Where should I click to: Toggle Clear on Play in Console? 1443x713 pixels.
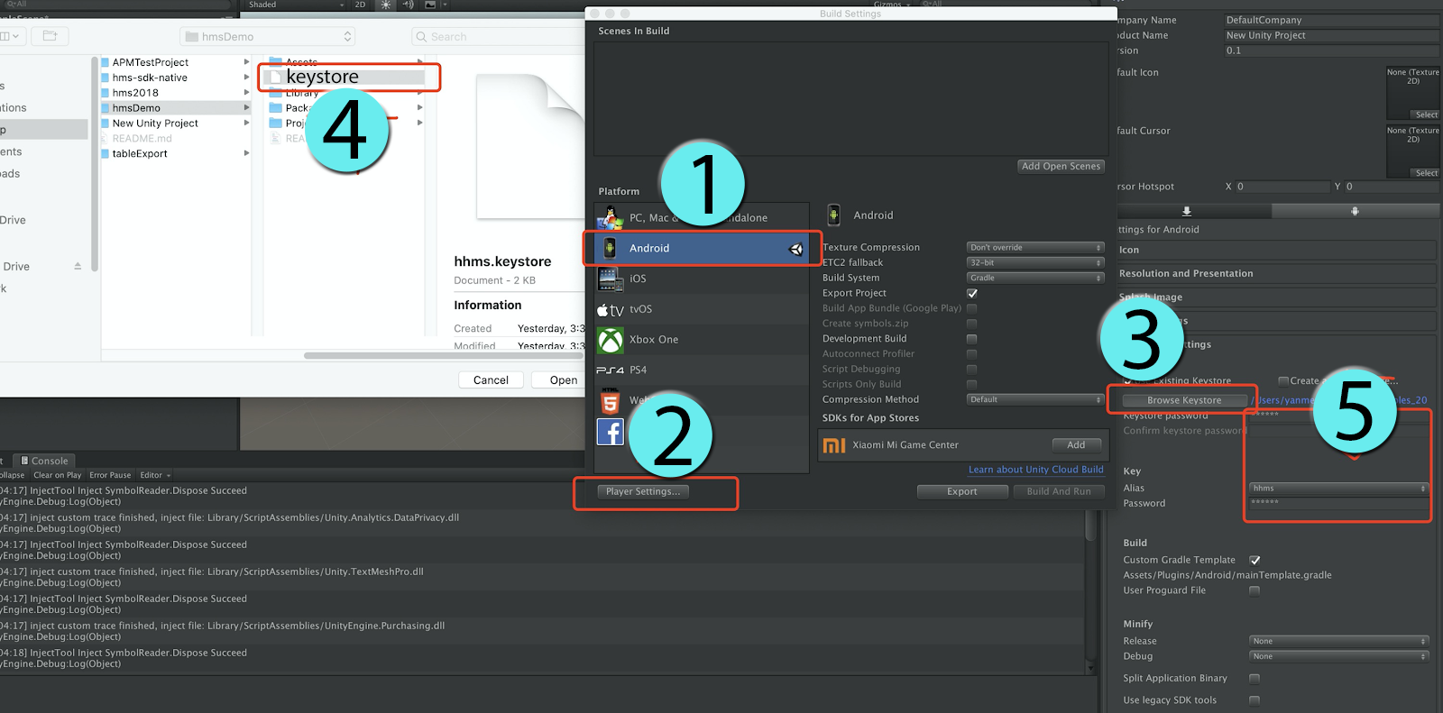[57, 475]
